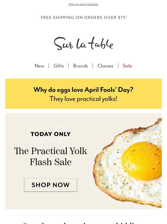Click the partially visible heading at the bottom
The width and height of the screenshot is (167, 224).
(x=83, y=222)
